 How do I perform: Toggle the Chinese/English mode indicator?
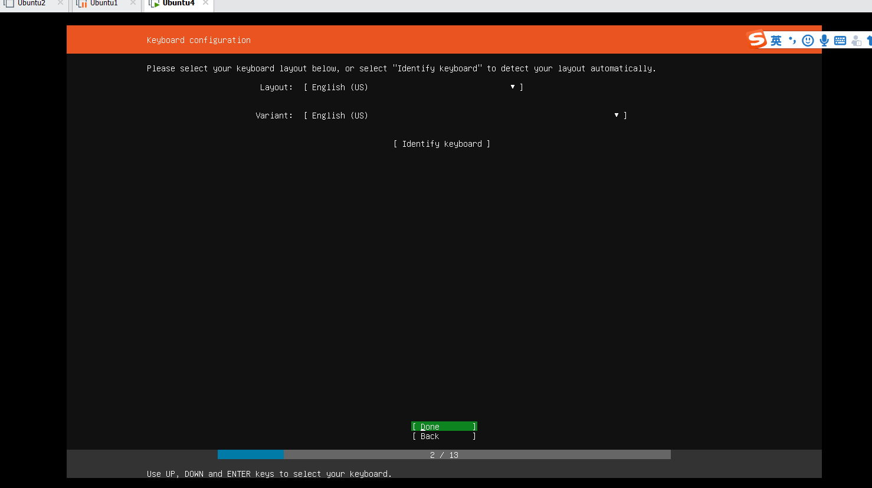[x=776, y=40]
